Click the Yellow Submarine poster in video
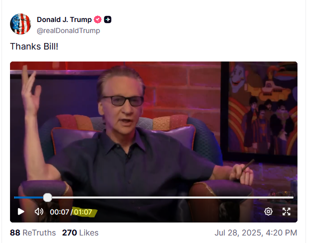The image size is (309, 243). point(263,109)
